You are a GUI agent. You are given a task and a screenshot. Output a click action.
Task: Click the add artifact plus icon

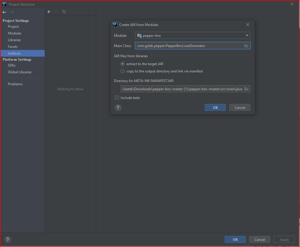tap(48, 12)
